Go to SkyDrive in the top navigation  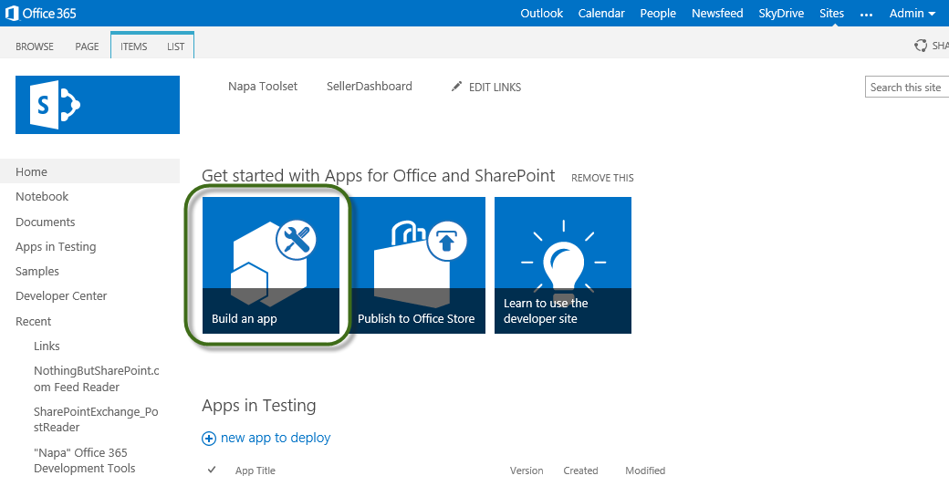coord(781,14)
